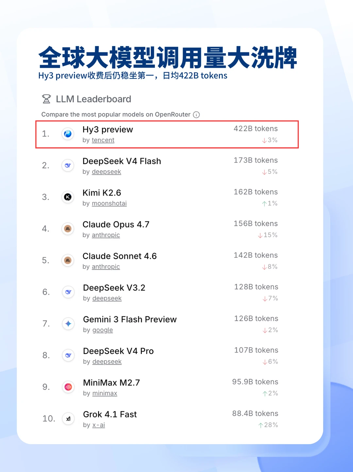The width and height of the screenshot is (353, 472).
Task: Click the 1% increase for Kimi K2.6
Action: (270, 203)
